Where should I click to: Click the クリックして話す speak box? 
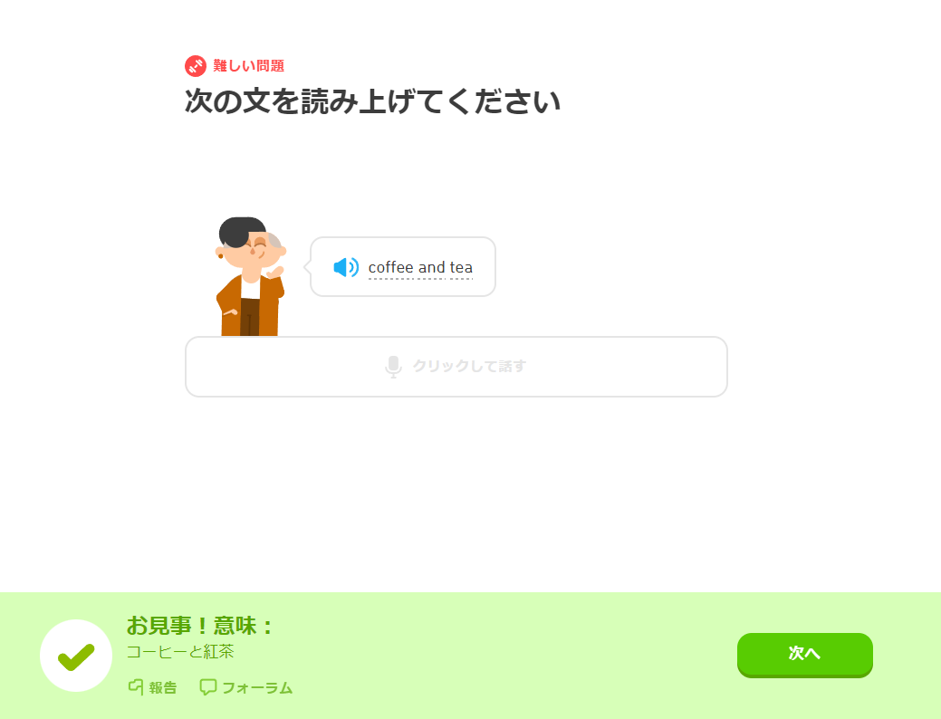click(456, 367)
